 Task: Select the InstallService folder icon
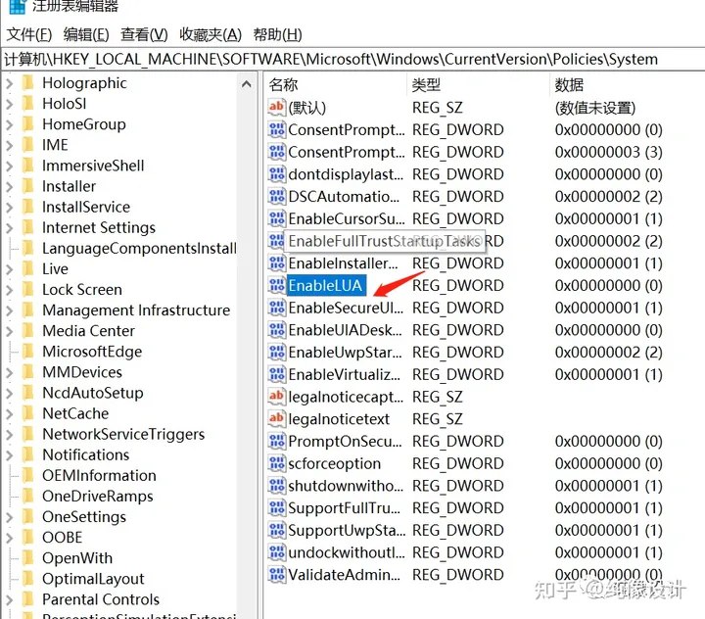click(x=27, y=207)
